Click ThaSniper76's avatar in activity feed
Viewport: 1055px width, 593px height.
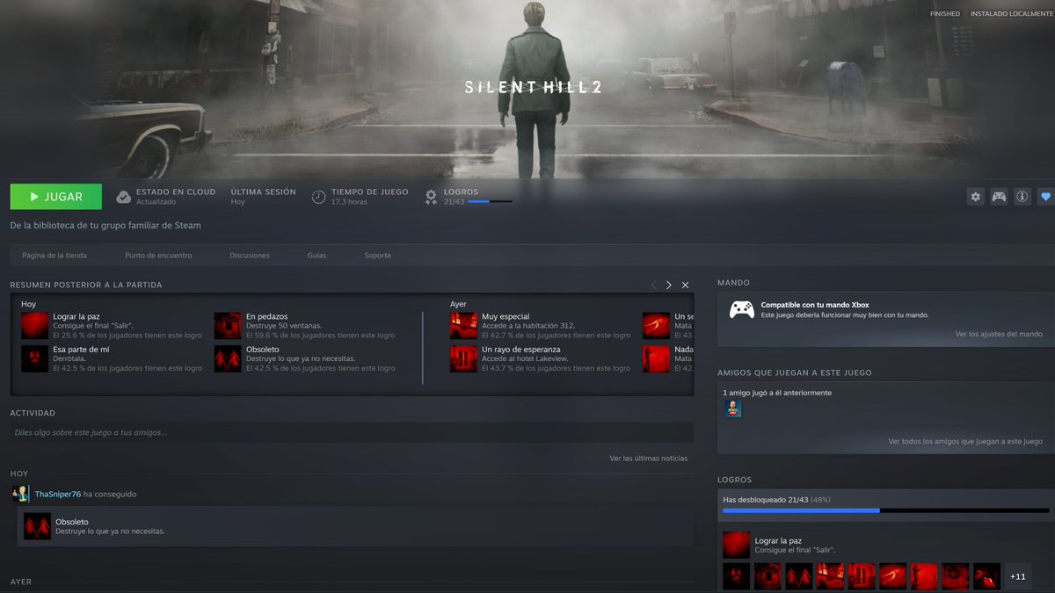(21, 494)
